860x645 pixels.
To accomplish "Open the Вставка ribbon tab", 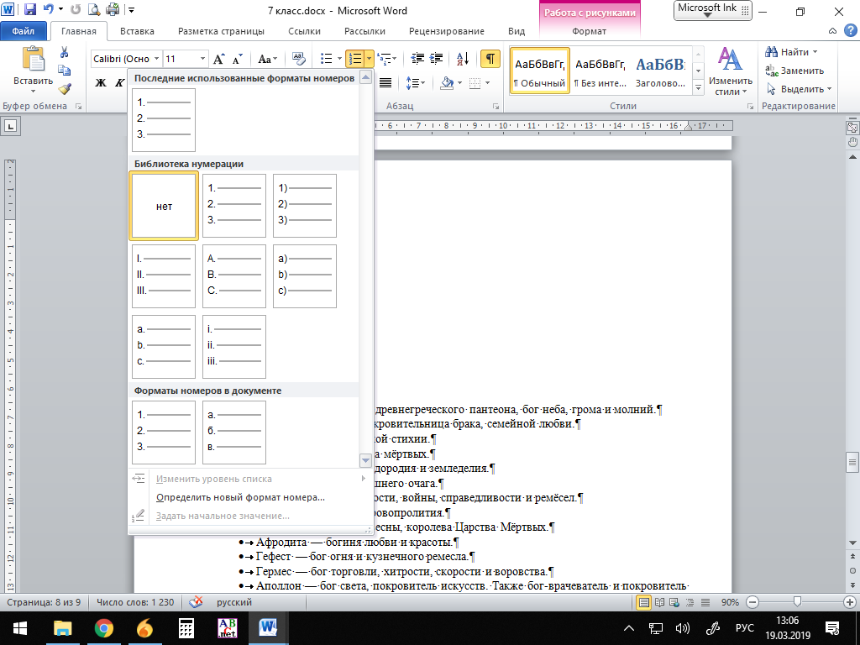I will coord(137,31).
